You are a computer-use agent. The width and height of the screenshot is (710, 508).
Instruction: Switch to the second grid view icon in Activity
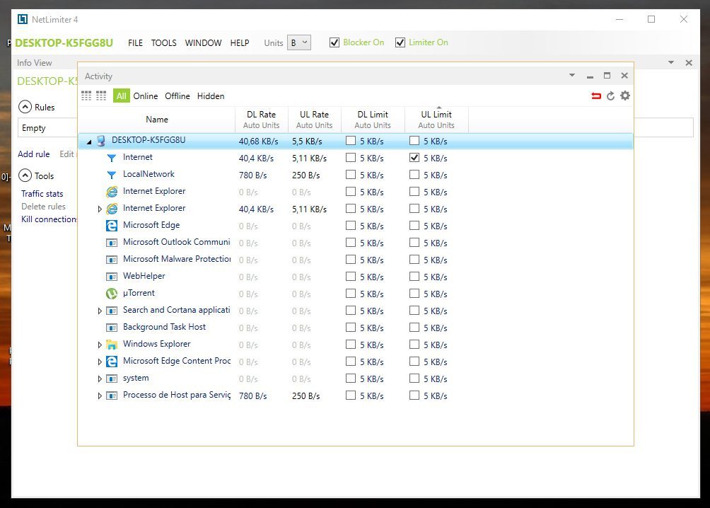tap(101, 96)
